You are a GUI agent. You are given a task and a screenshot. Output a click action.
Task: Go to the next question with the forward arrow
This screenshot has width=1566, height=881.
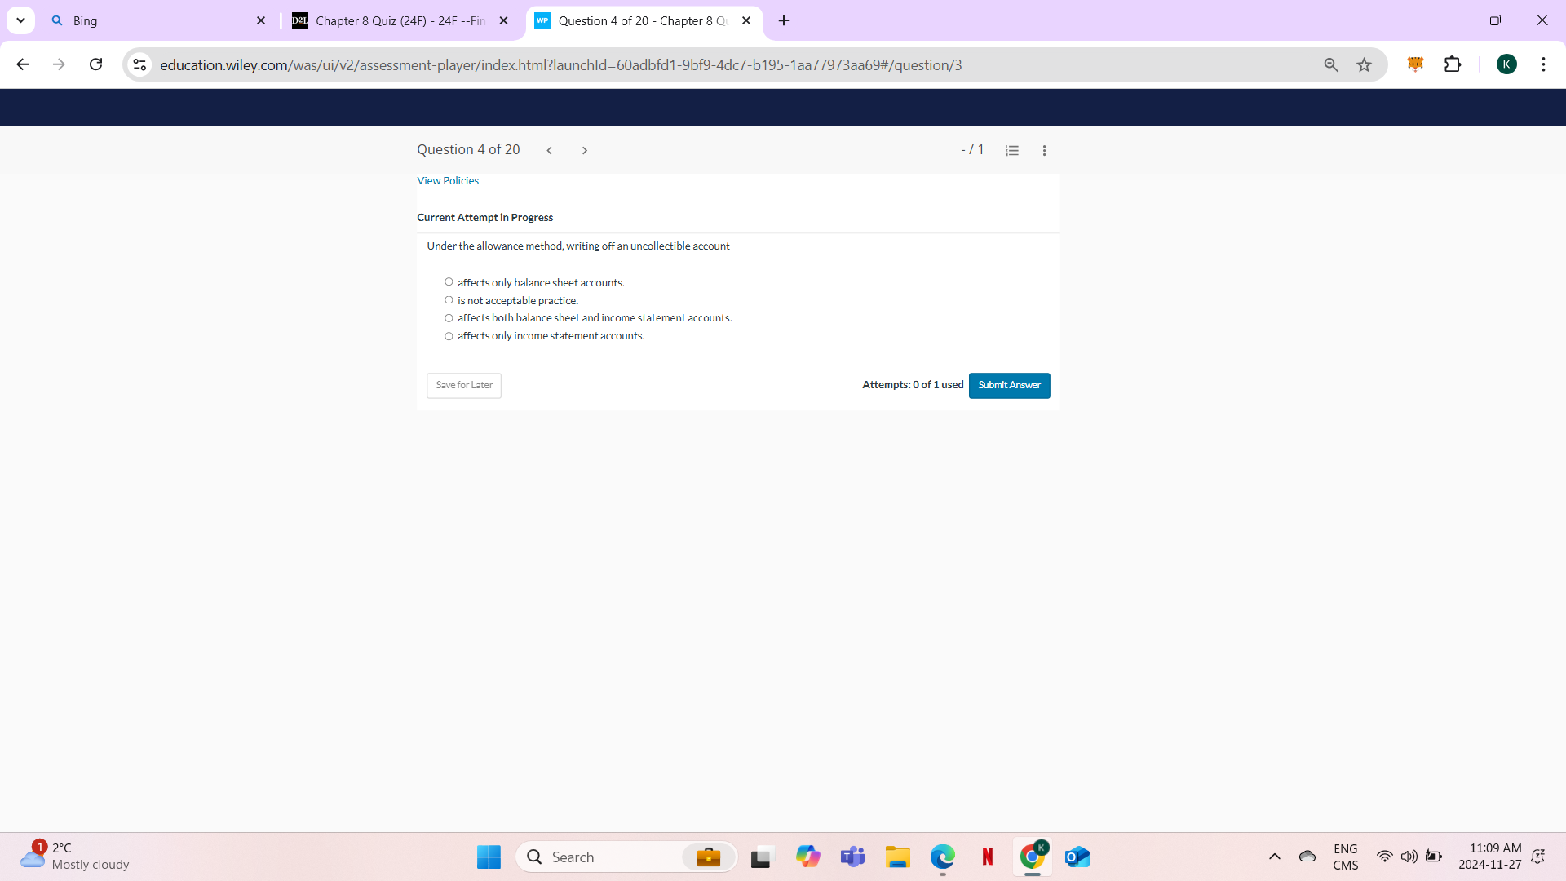tap(585, 150)
